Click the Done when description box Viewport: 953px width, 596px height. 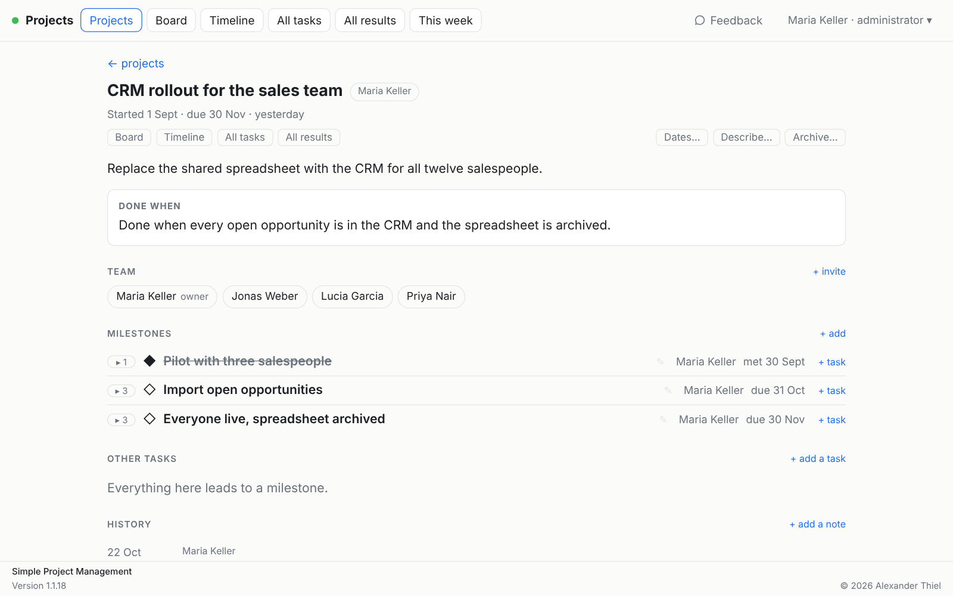click(x=476, y=218)
